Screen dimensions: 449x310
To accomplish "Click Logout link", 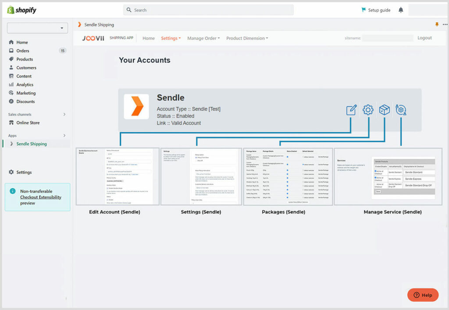I will [424, 38].
